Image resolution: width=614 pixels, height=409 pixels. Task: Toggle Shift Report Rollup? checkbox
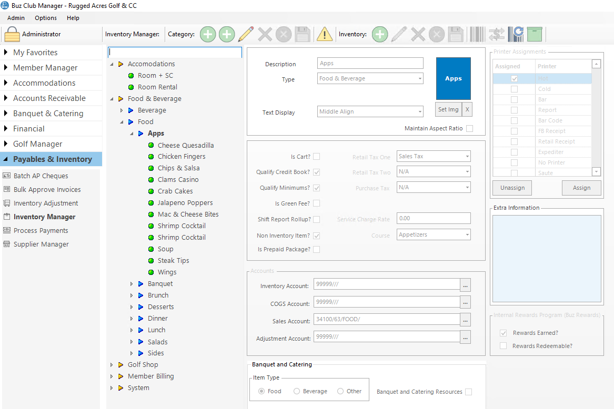(316, 220)
